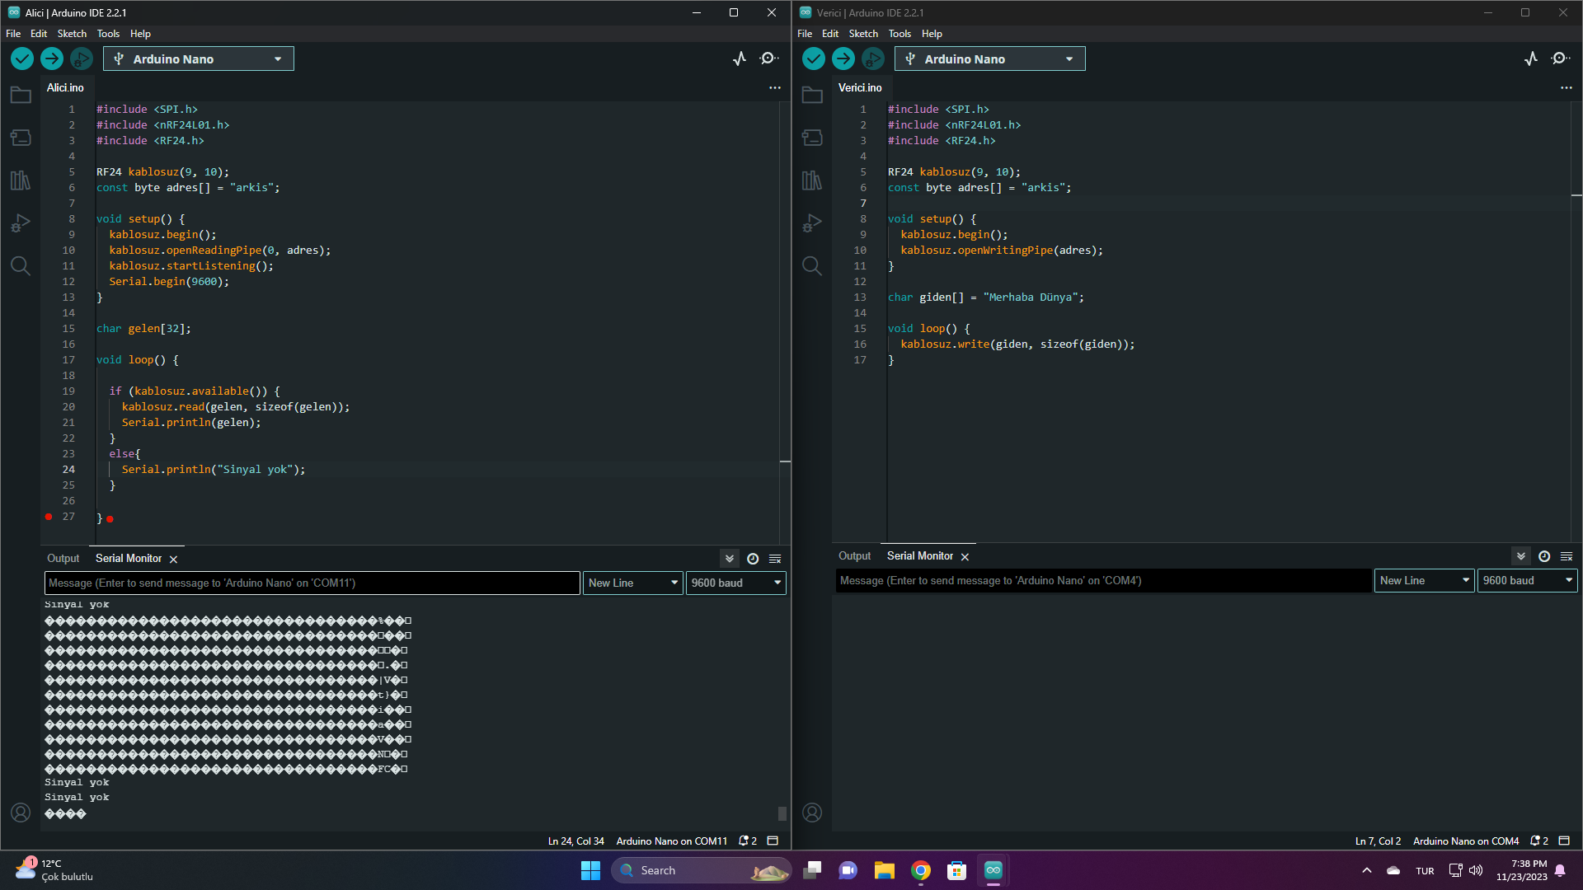Open Chrome from taskbar

point(920,870)
